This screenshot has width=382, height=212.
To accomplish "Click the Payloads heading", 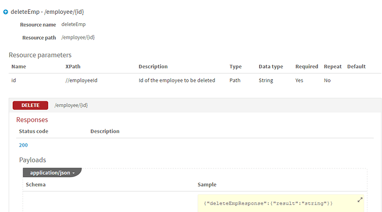I will pyautogui.click(x=33, y=160).
